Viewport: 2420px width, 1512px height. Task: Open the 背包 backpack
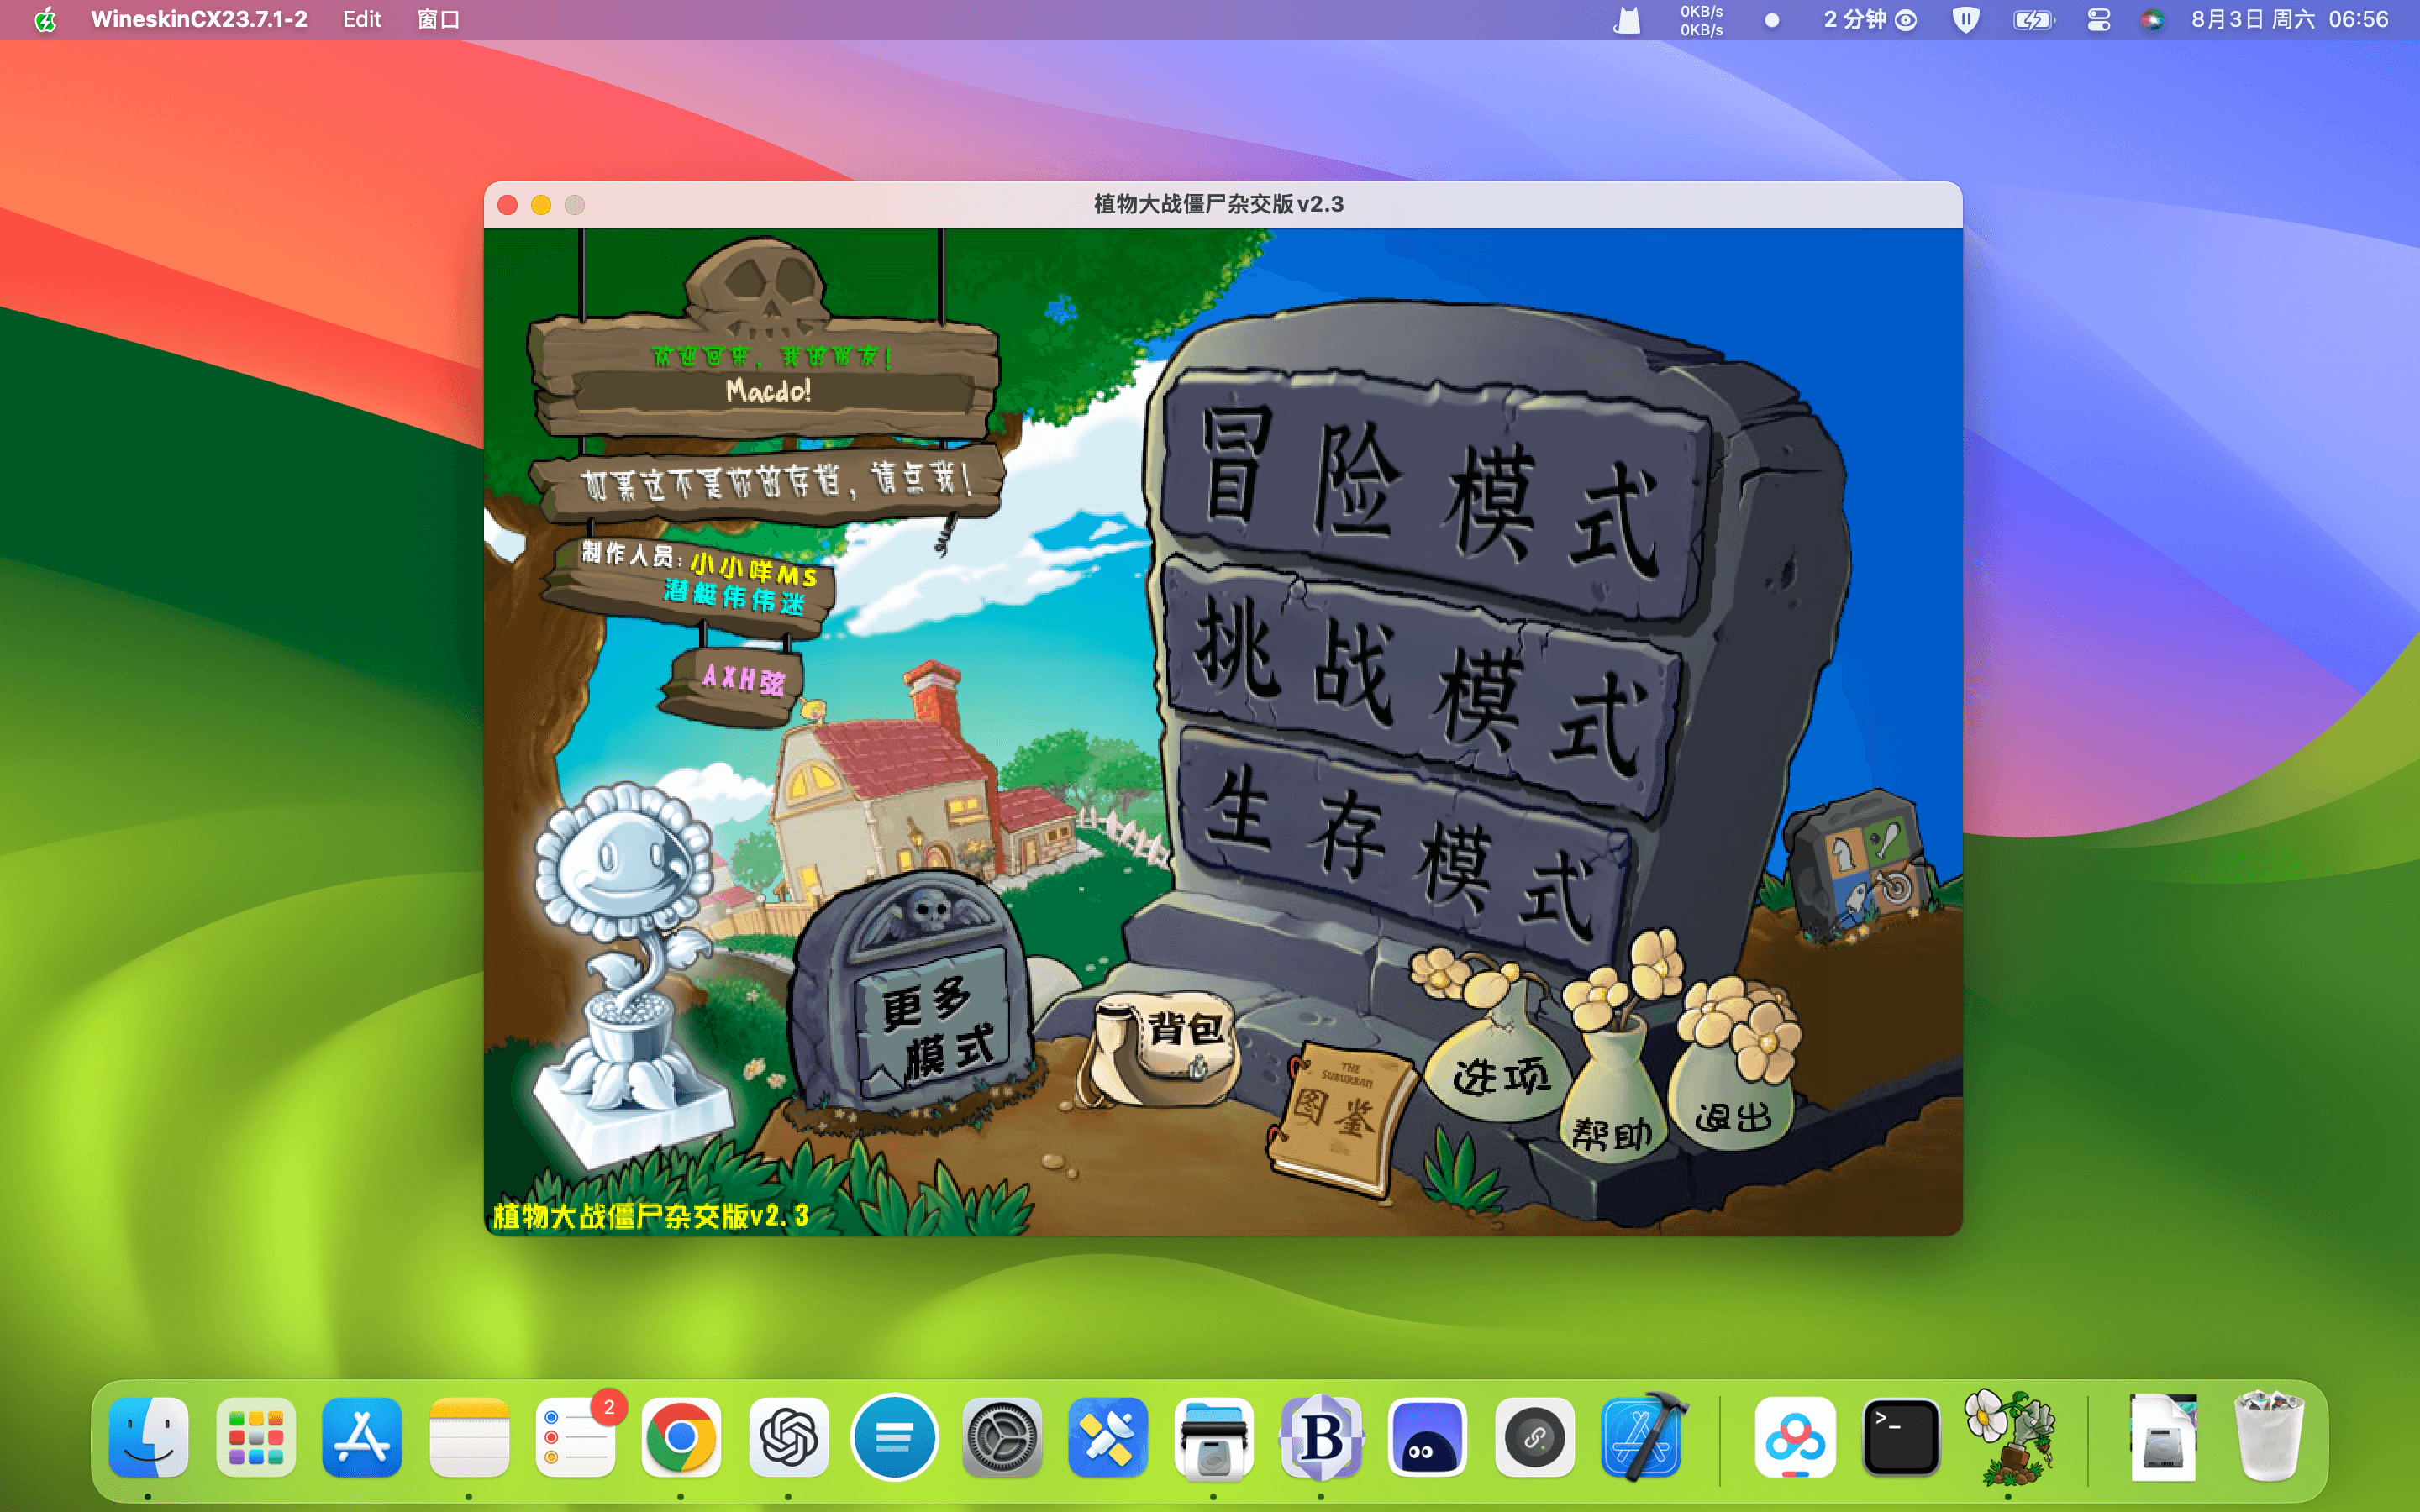[1160, 1048]
